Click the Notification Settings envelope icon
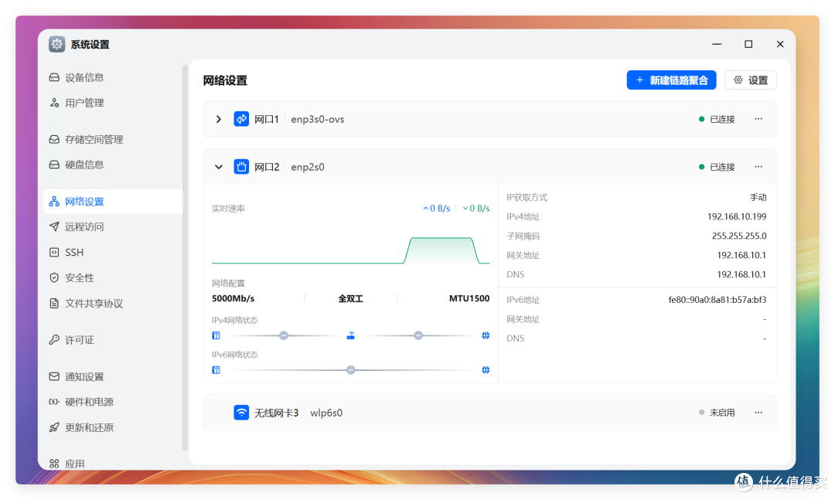Screen dimensions: 835x500 [x=54, y=376]
